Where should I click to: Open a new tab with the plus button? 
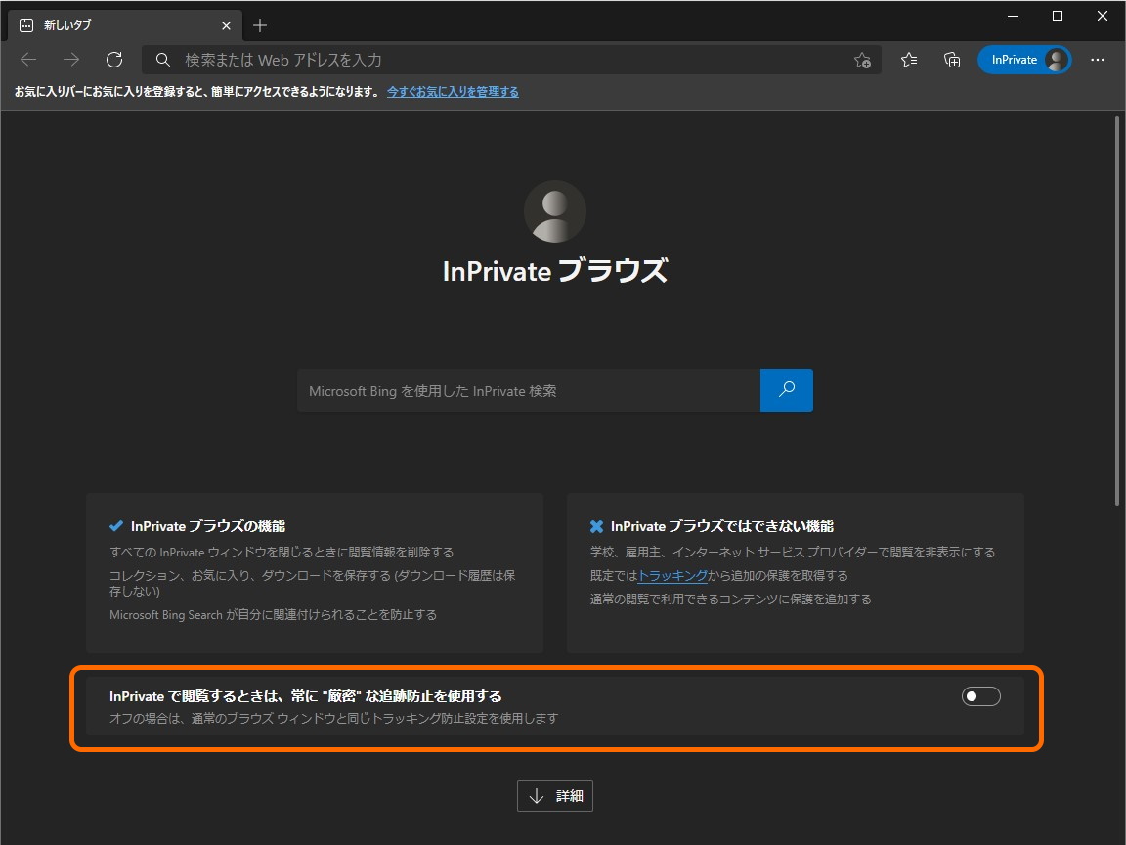click(x=259, y=25)
